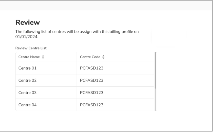Click the scrollbar track below the thumb

pos(155,101)
